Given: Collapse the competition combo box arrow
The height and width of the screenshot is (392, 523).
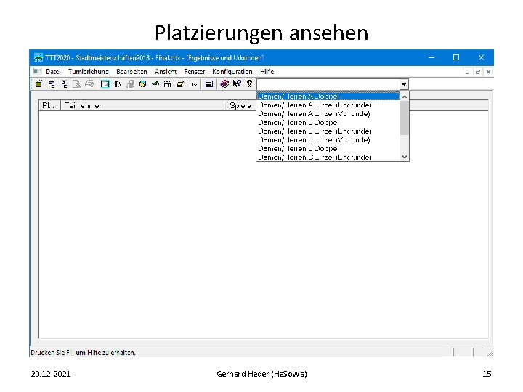Looking at the screenshot, I should (x=404, y=84).
